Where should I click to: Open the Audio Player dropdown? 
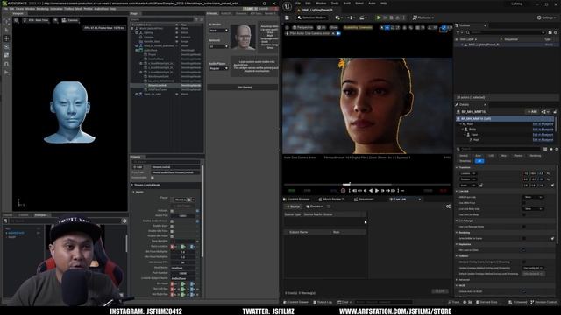pos(218,68)
